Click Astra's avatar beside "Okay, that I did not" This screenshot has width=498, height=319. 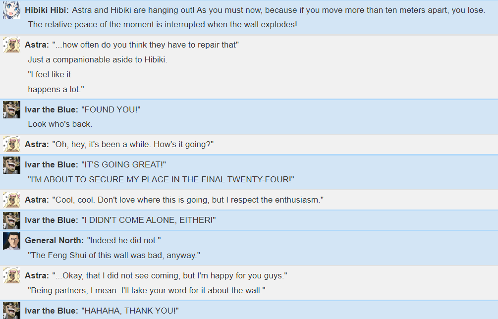click(12, 275)
